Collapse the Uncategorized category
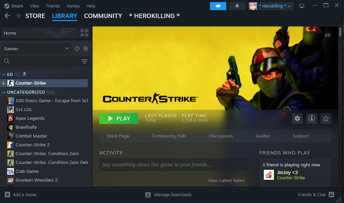The width and height of the screenshot is (344, 203). tap(4, 92)
